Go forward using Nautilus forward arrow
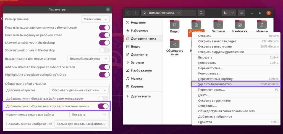This screenshot has height=134, width=283. (x=135, y=13)
